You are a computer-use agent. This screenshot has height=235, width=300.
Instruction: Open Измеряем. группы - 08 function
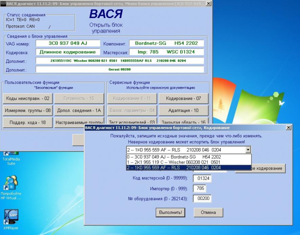[x=28, y=110]
